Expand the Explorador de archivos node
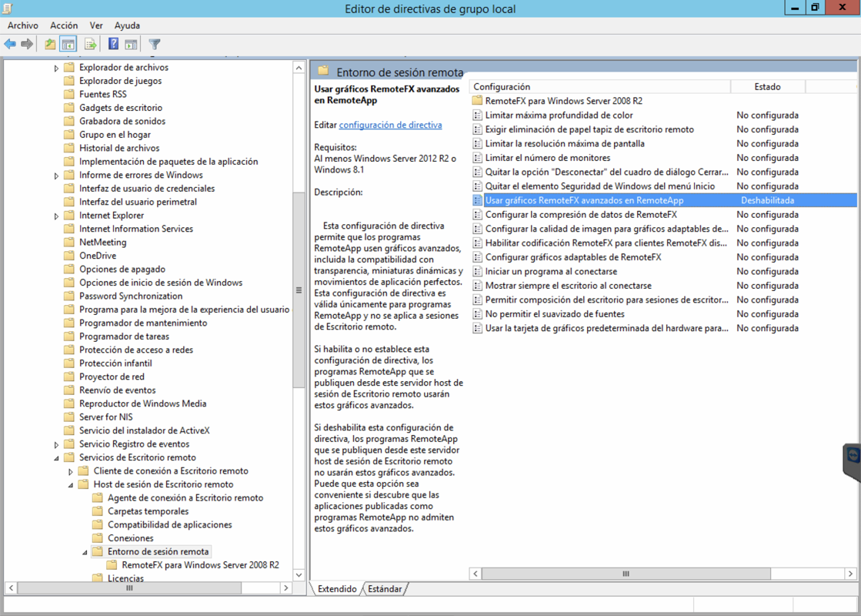Screen dimensions: 861x616 coord(56,68)
